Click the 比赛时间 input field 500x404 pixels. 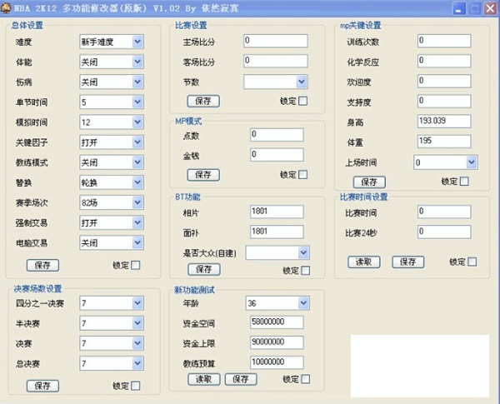point(444,212)
